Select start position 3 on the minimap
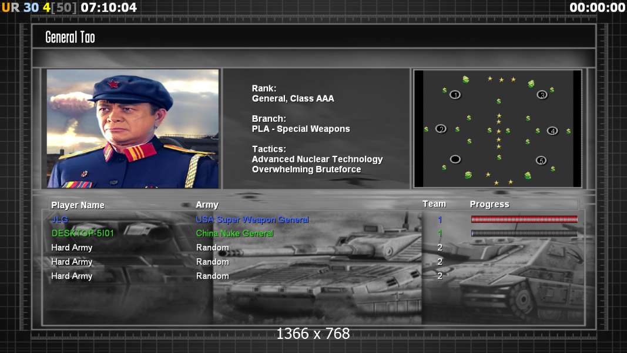The height and width of the screenshot is (353, 627). tap(542, 95)
